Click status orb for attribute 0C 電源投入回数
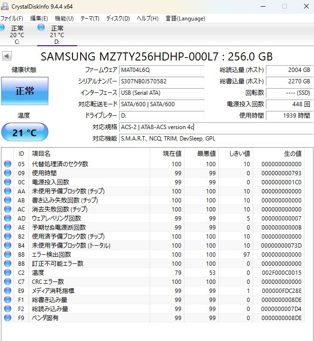314x341 pixels. point(8,182)
